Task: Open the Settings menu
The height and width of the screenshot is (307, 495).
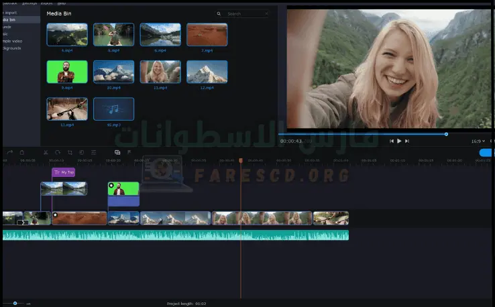Action: point(30,3)
